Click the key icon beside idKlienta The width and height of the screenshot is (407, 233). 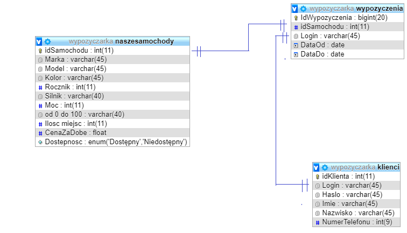(318, 176)
